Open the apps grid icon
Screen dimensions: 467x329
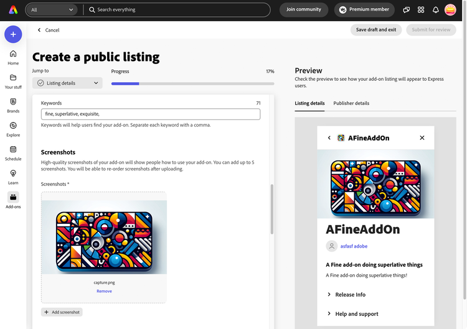point(421,10)
